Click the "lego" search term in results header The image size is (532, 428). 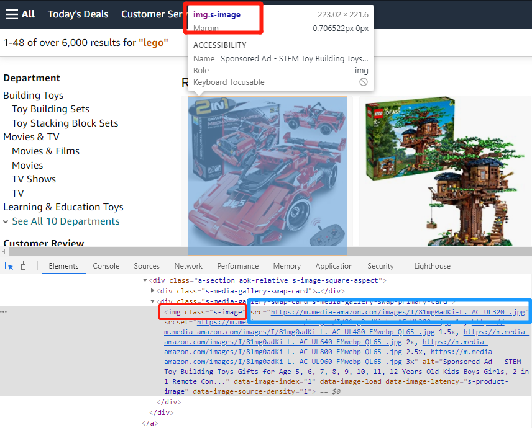(154, 43)
